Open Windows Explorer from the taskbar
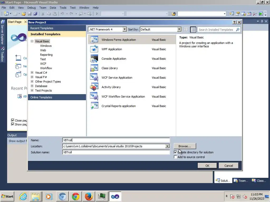This screenshot has height=202, width=270. pyautogui.click(x=36, y=196)
